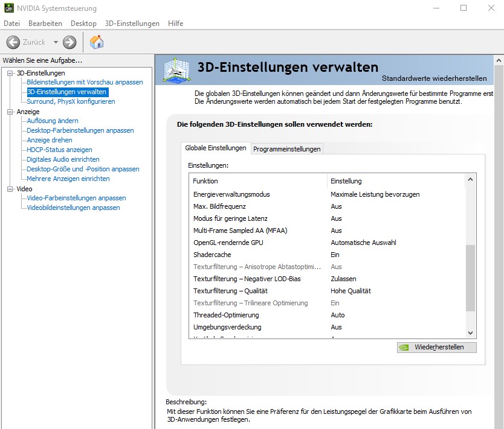Switch to the Programmeinstellungen tab
This screenshot has width=504, height=429.
286,149
